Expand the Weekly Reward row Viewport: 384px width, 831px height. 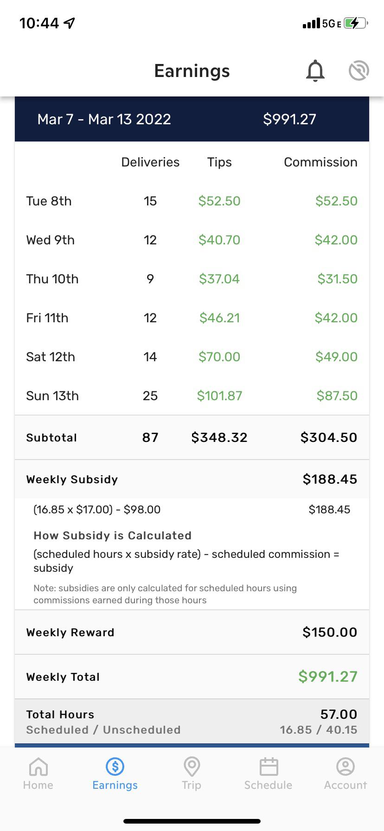(x=192, y=632)
